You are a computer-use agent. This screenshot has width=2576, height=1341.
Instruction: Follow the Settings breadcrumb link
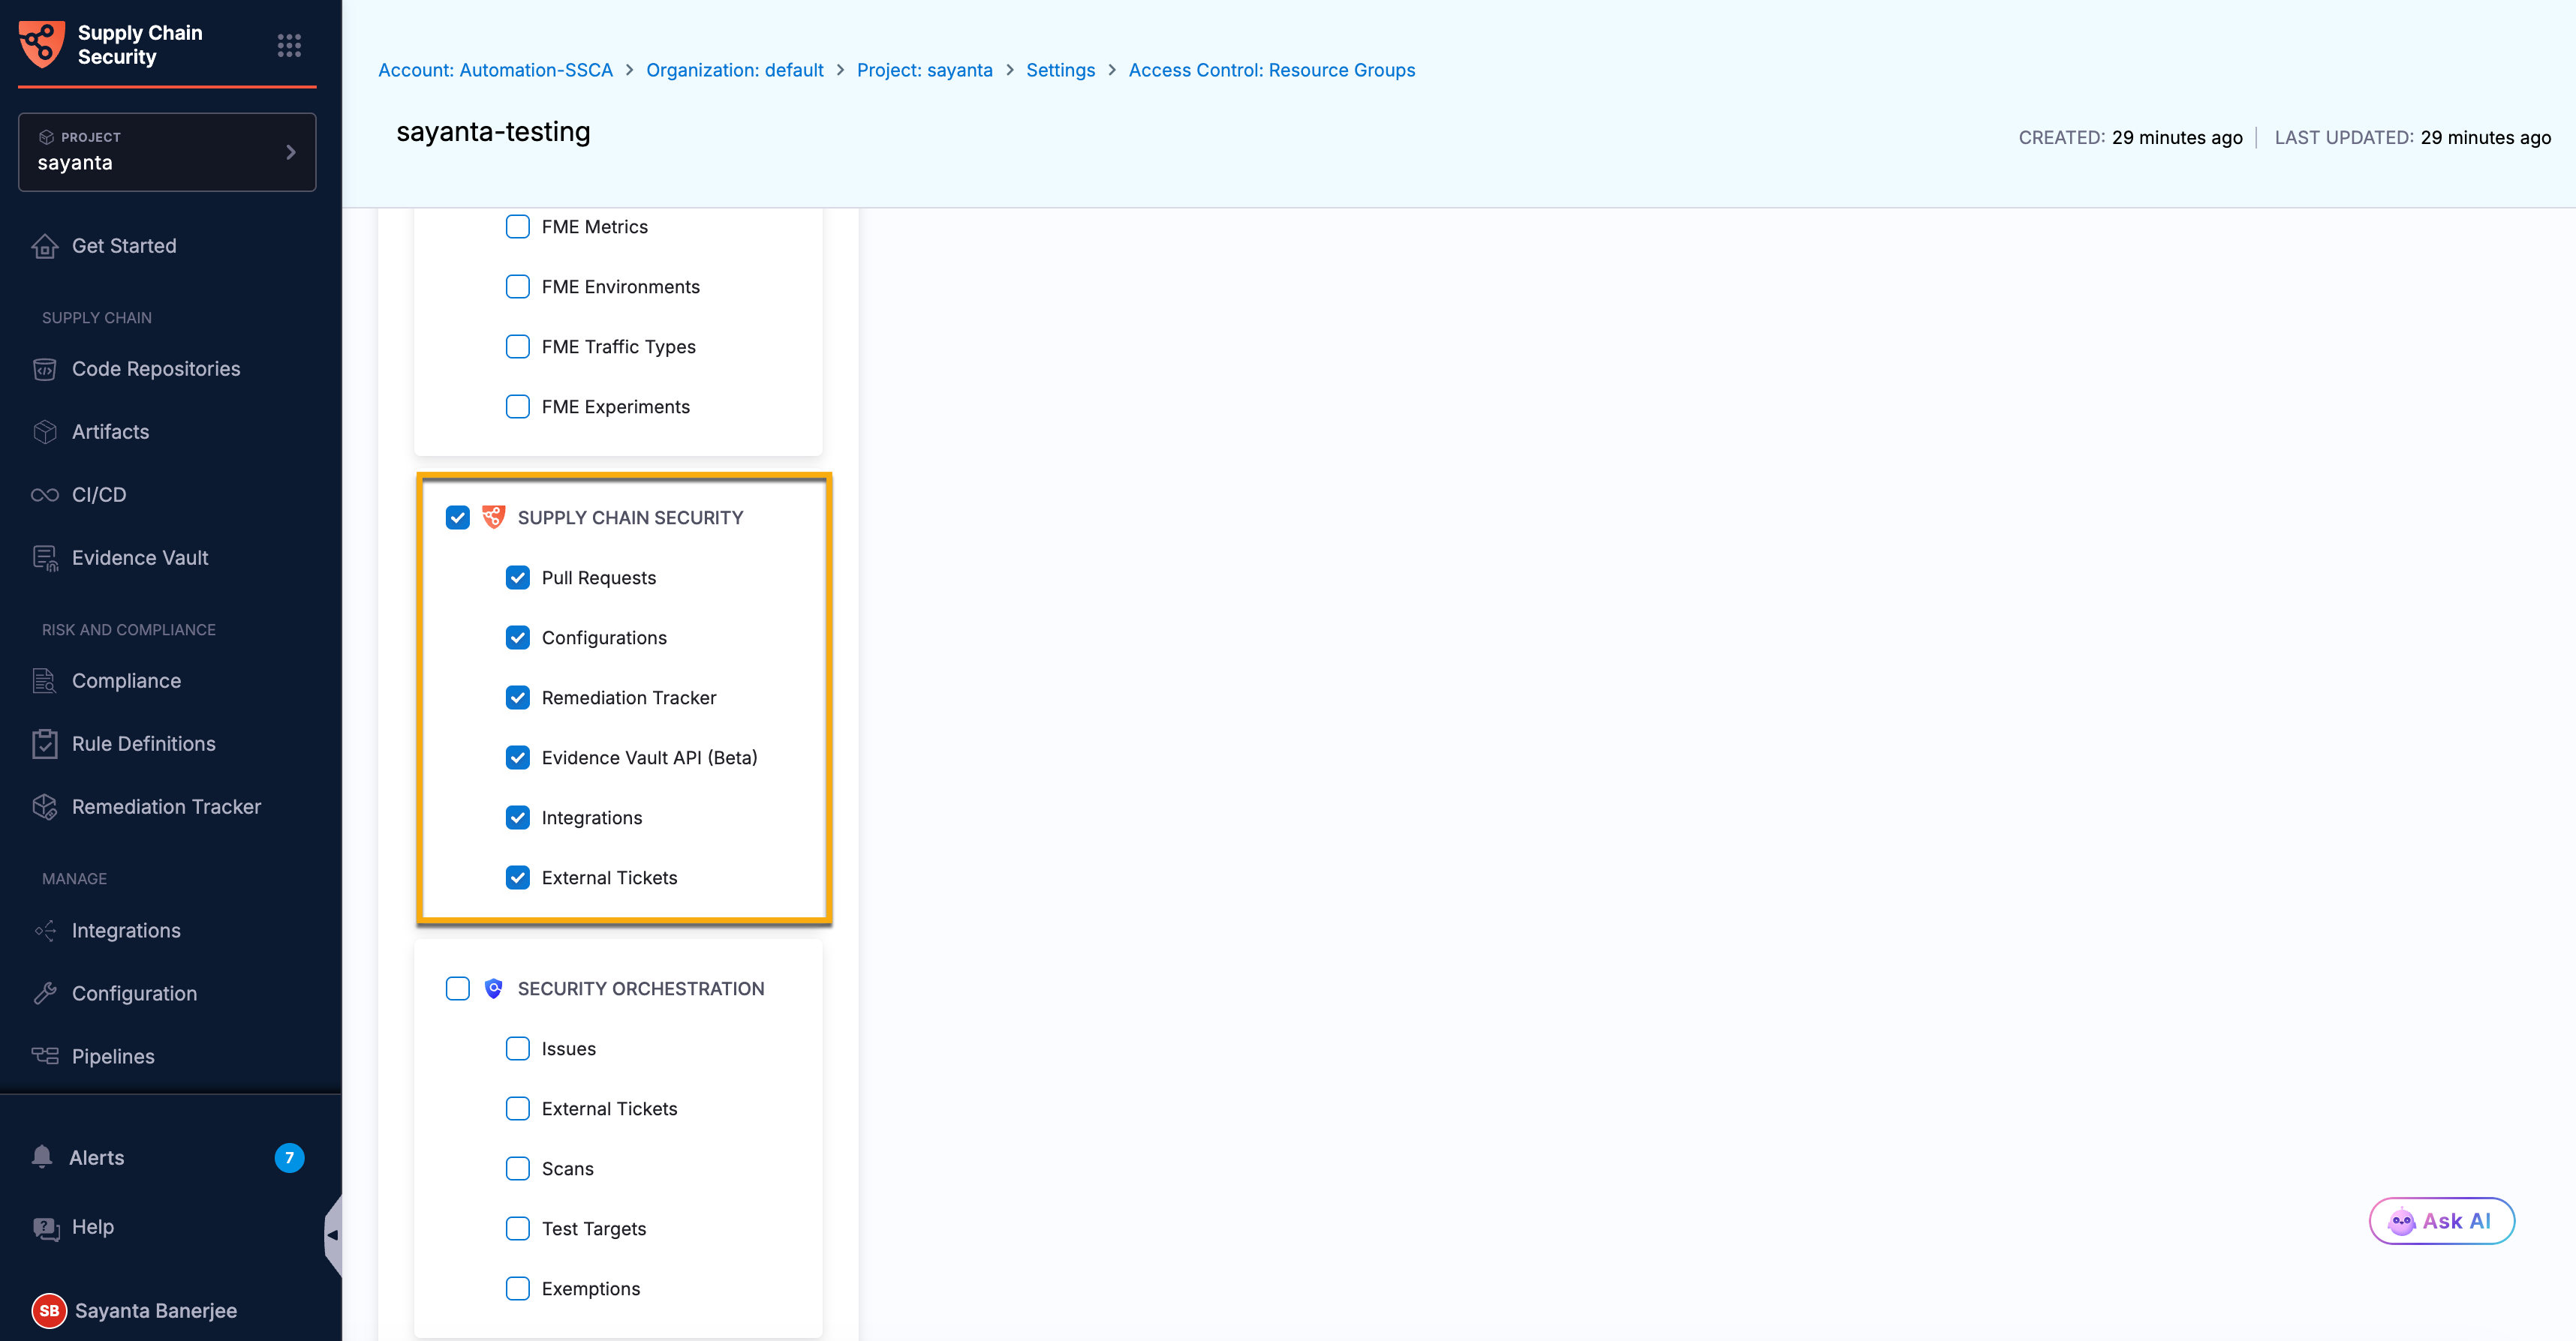coord(1060,70)
